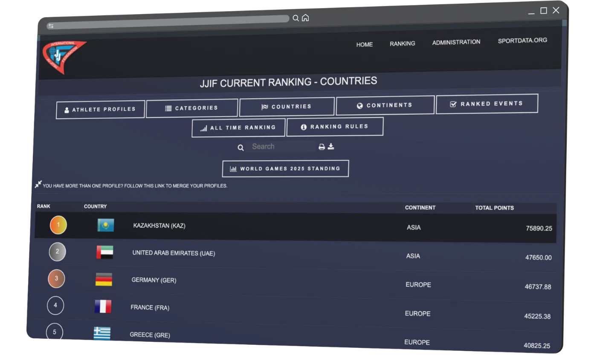The width and height of the screenshot is (597, 358).
Task: Open the Athlete Profiles button
Action: [100, 110]
